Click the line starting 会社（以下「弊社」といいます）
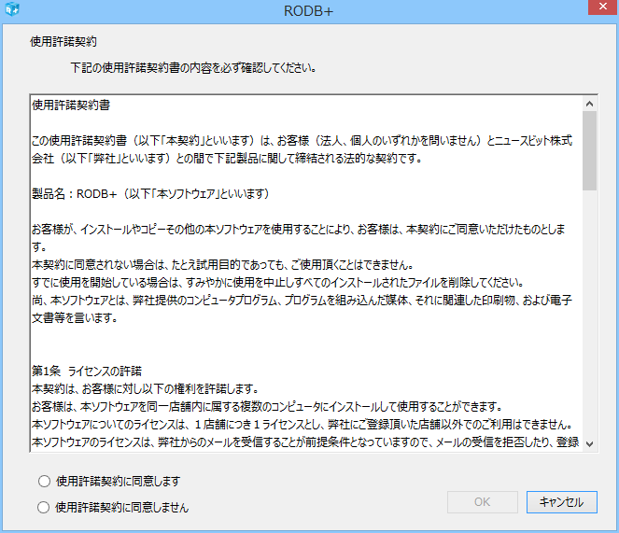 (228, 159)
